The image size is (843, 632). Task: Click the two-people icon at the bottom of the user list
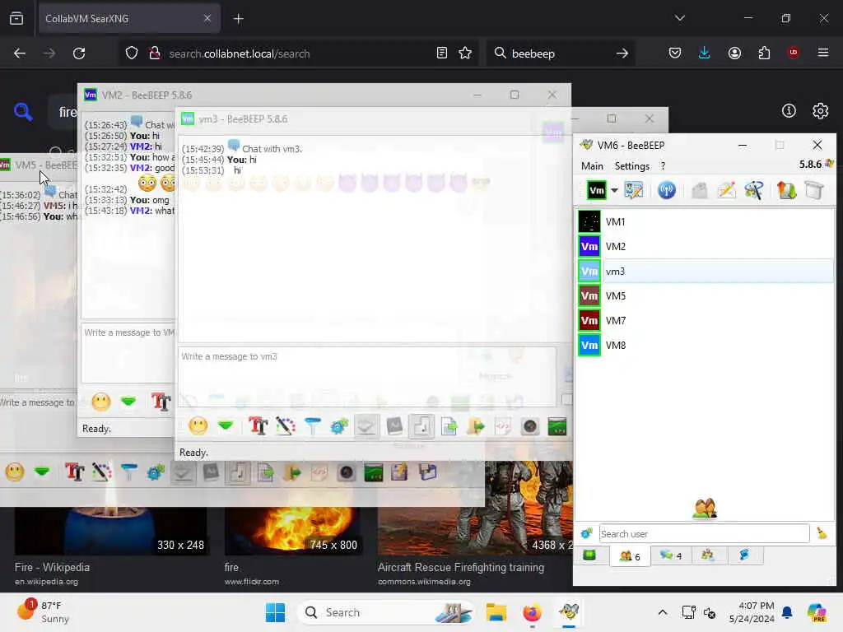point(705,508)
